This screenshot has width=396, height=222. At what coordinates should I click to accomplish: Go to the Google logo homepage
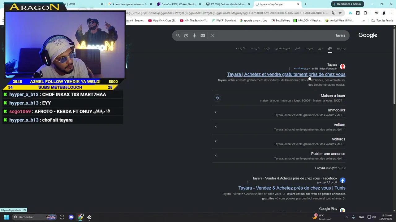pyautogui.click(x=368, y=35)
